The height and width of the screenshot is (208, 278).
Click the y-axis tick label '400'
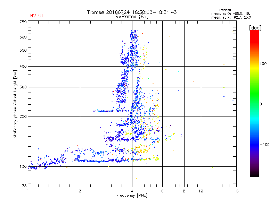point(23,67)
